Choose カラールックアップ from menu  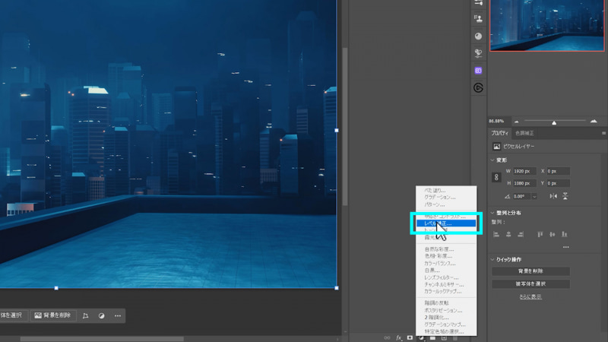pos(446,291)
